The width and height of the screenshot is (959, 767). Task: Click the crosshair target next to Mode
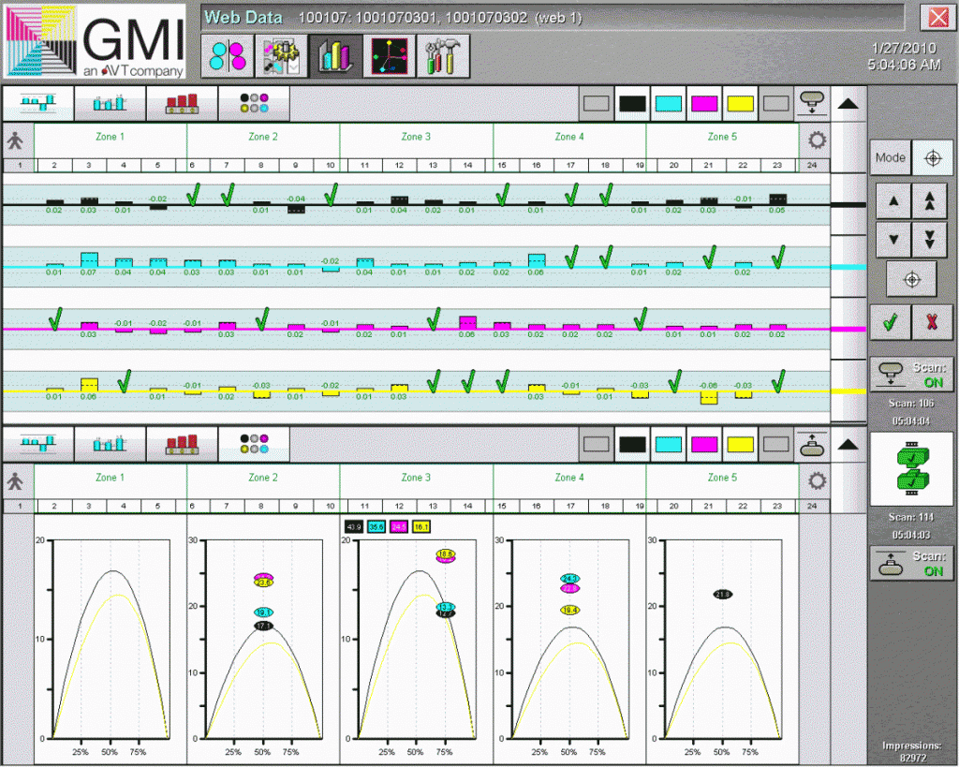(933, 158)
